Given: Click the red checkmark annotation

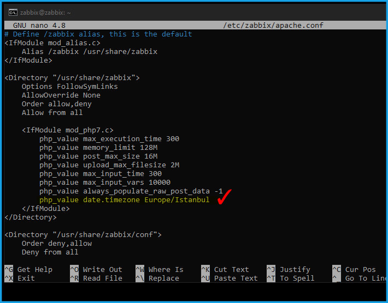Looking at the screenshot, I should (225, 197).
